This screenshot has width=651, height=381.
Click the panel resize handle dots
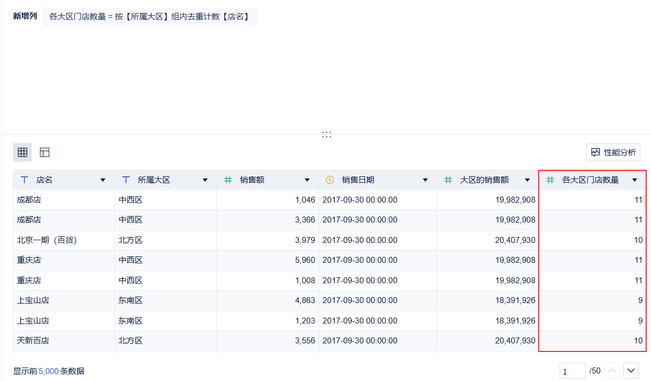pyautogui.click(x=327, y=134)
